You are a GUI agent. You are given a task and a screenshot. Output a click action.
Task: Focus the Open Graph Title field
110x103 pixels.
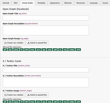[x=46, y=18]
